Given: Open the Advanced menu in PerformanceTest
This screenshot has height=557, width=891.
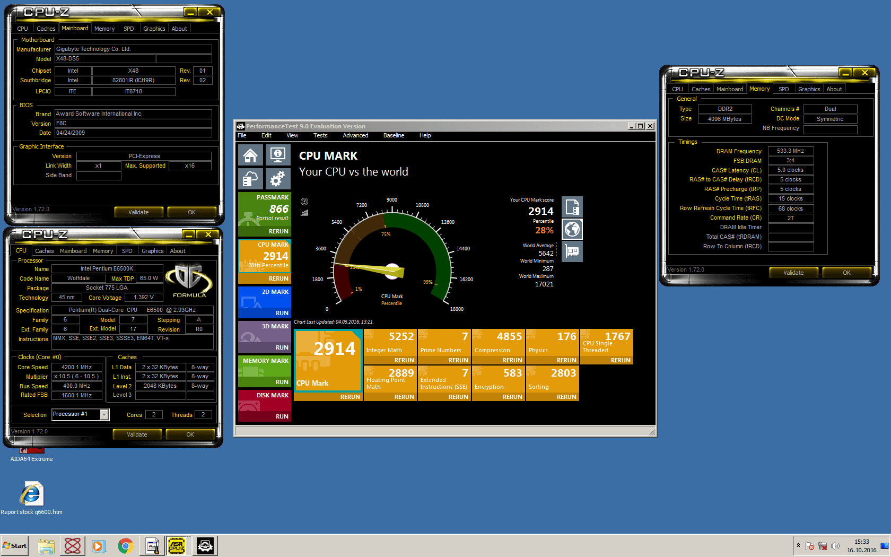Looking at the screenshot, I should click(355, 135).
